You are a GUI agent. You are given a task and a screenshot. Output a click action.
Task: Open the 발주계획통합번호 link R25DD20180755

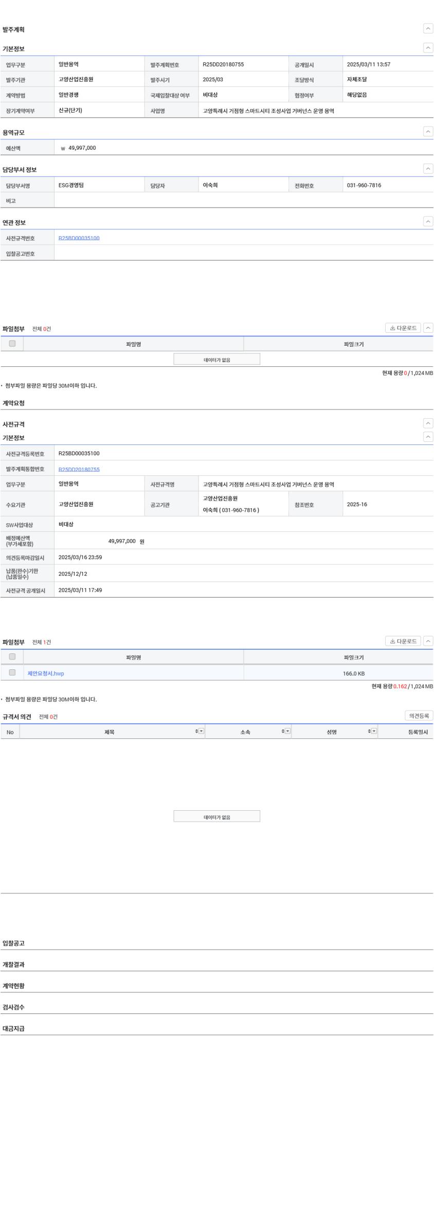point(79,469)
